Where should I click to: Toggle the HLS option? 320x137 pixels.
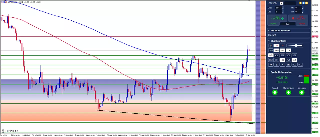pyautogui.click(x=283, y=60)
